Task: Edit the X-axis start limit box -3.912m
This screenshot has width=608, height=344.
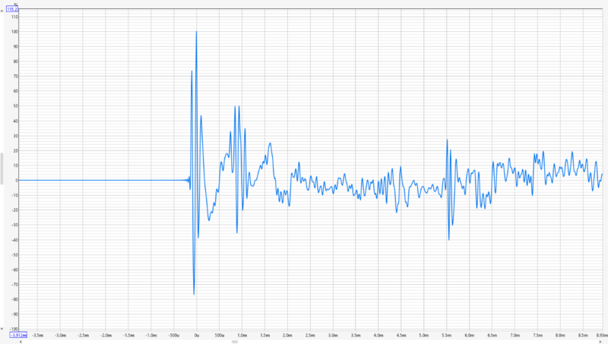Action: pyautogui.click(x=18, y=335)
